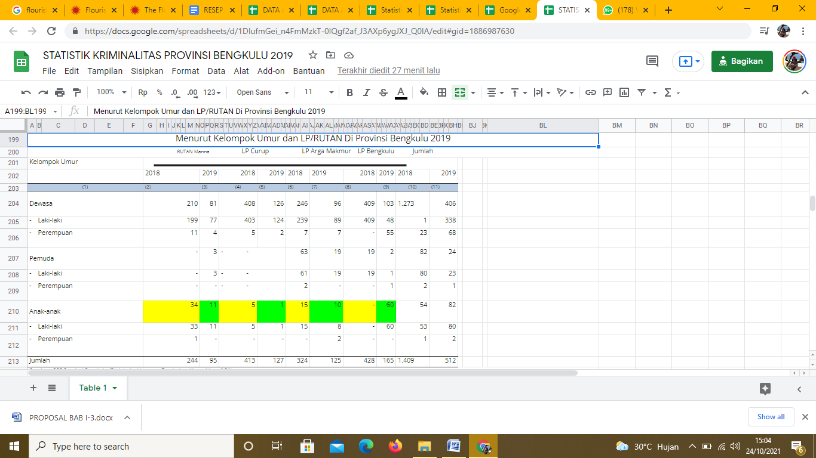Click the Print icon
The height and width of the screenshot is (458, 816).
pyautogui.click(x=60, y=92)
